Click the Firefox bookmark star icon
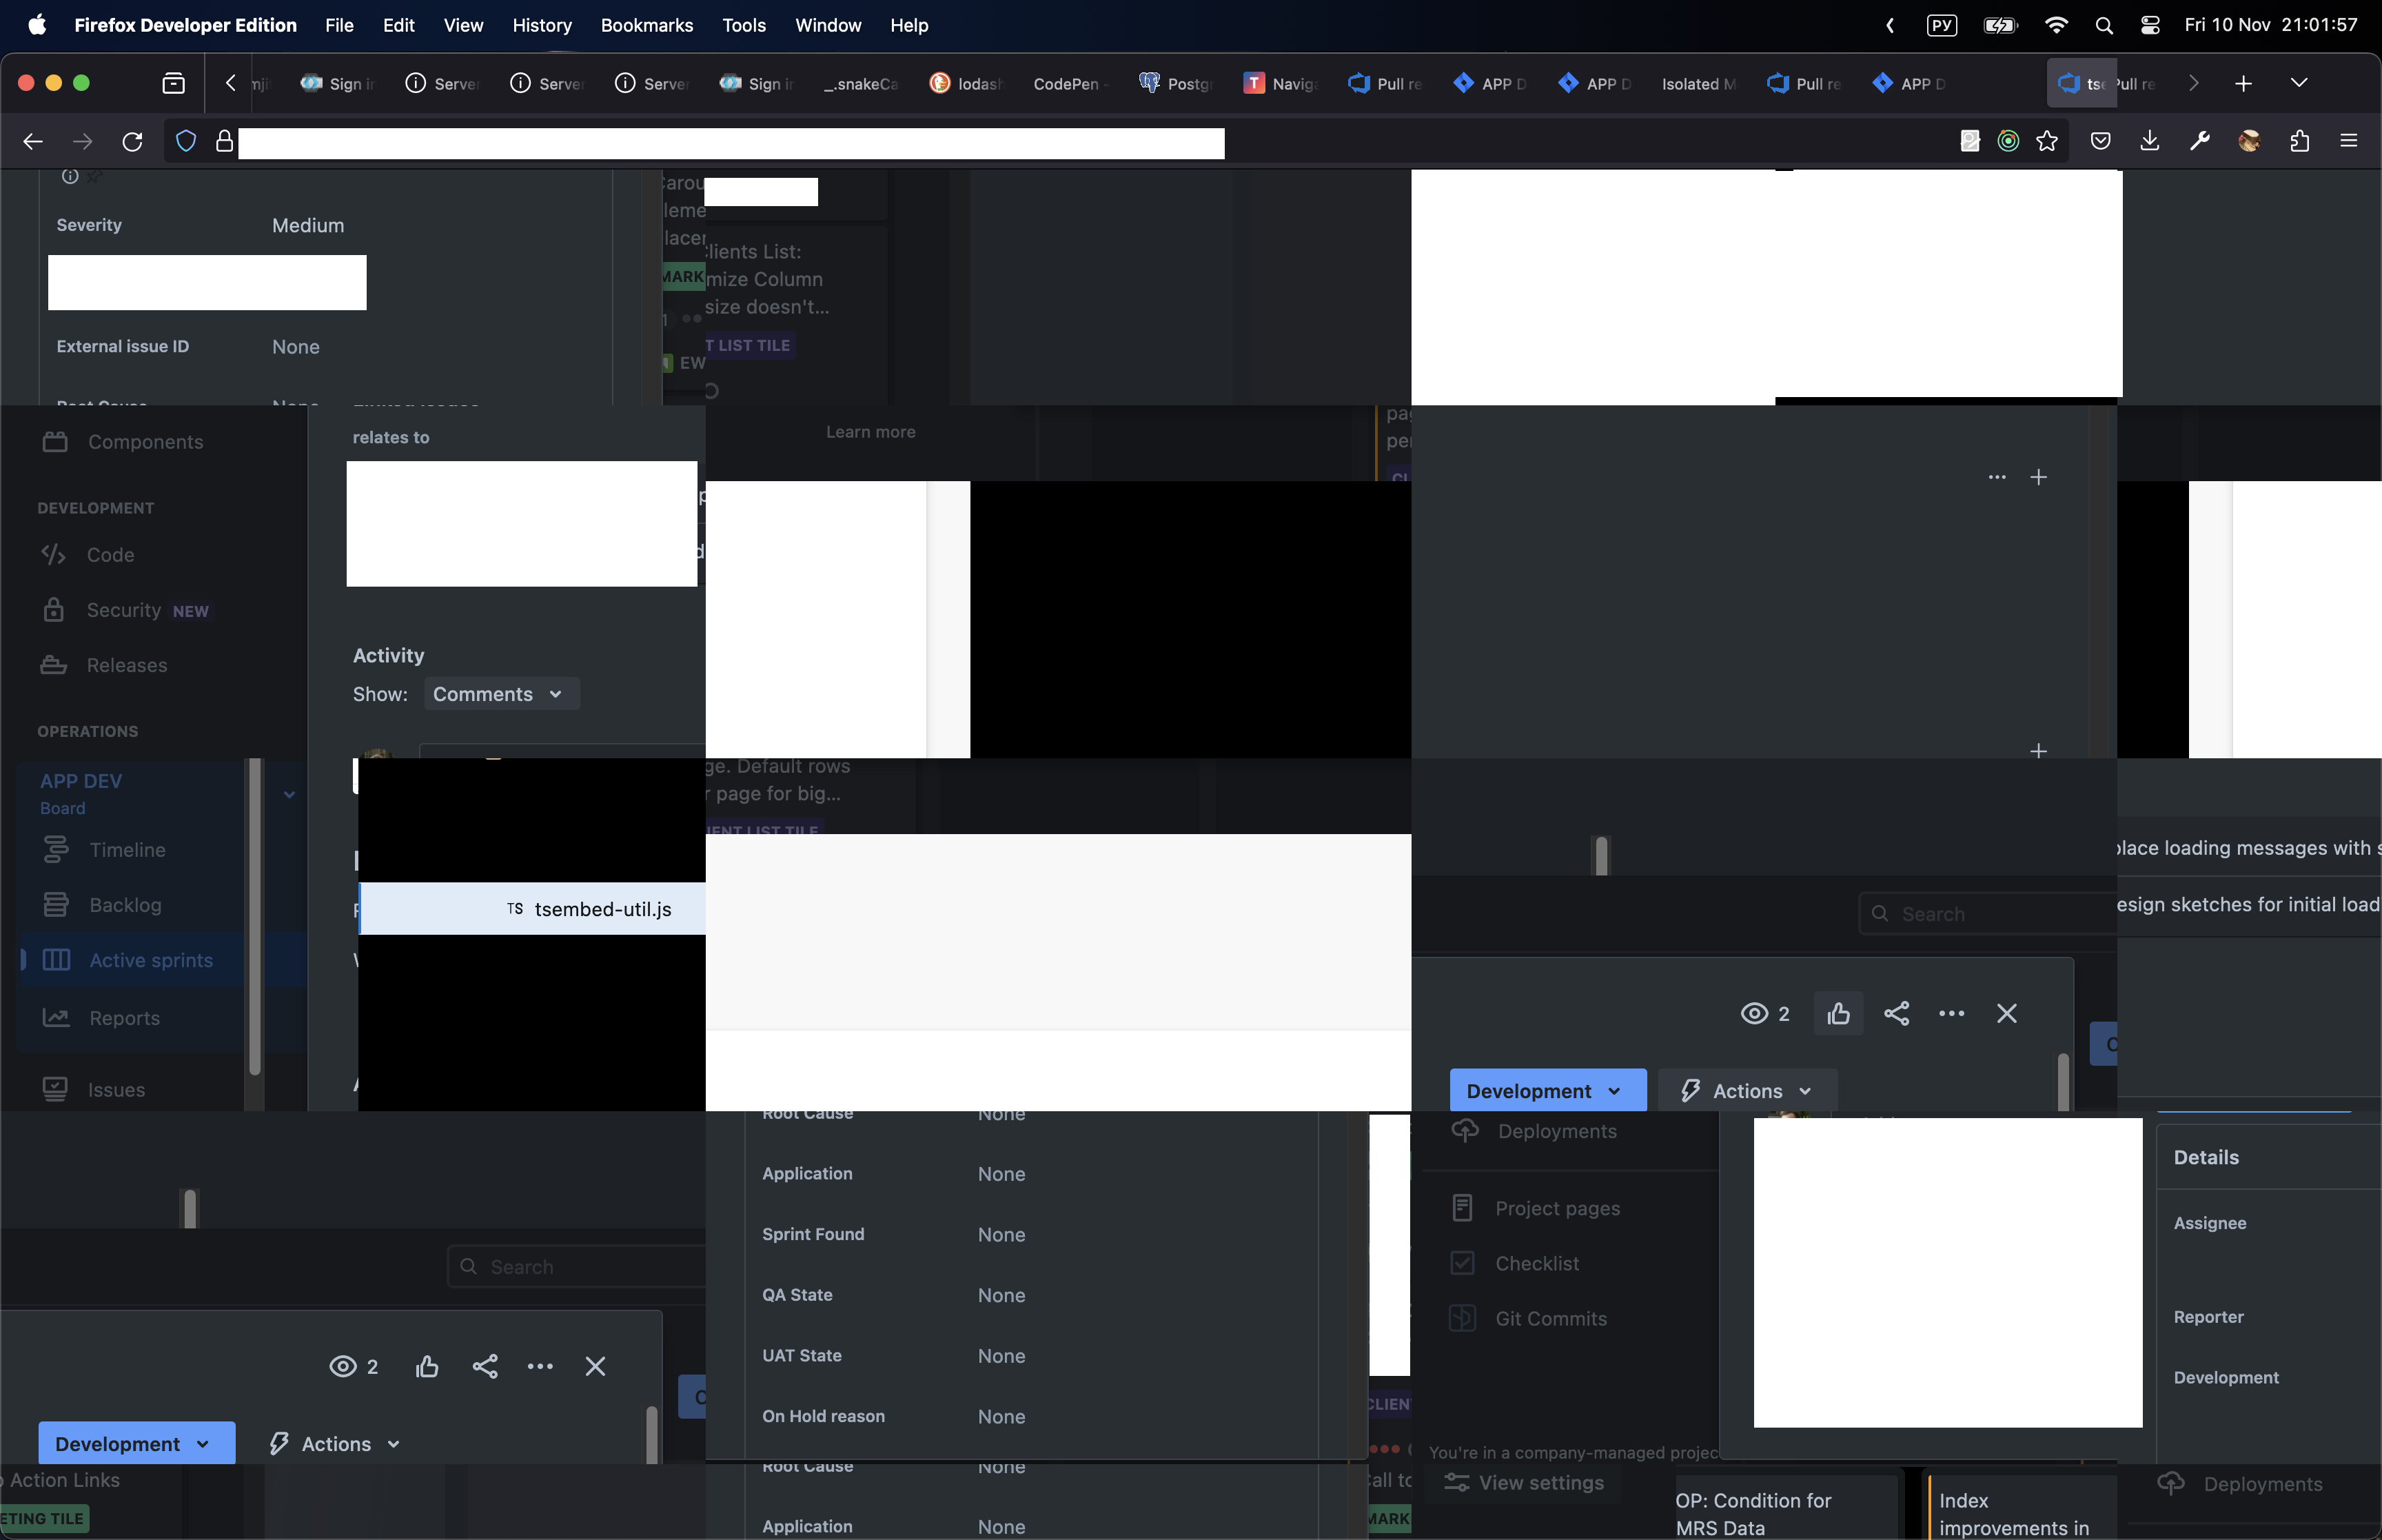 click(x=2046, y=141)
